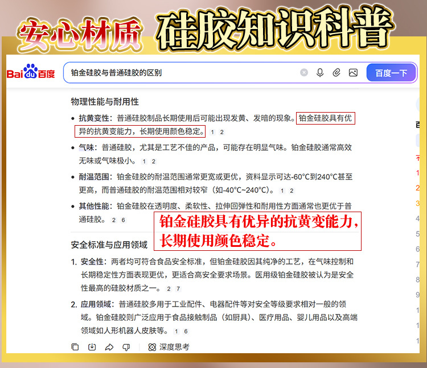Open image search icon
Viewport: 427px width, 368px height.
353,73
